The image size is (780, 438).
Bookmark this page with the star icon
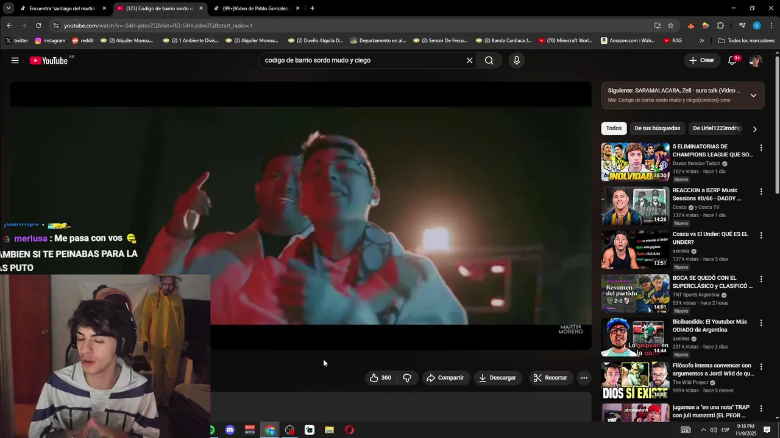point(671,26)
